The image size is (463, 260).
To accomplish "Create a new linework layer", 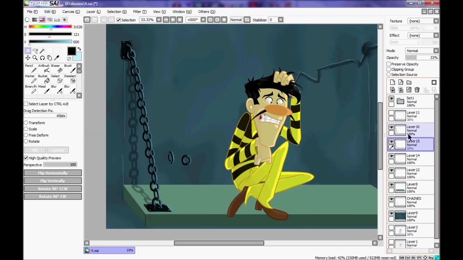I will click(x=401, y=82).
